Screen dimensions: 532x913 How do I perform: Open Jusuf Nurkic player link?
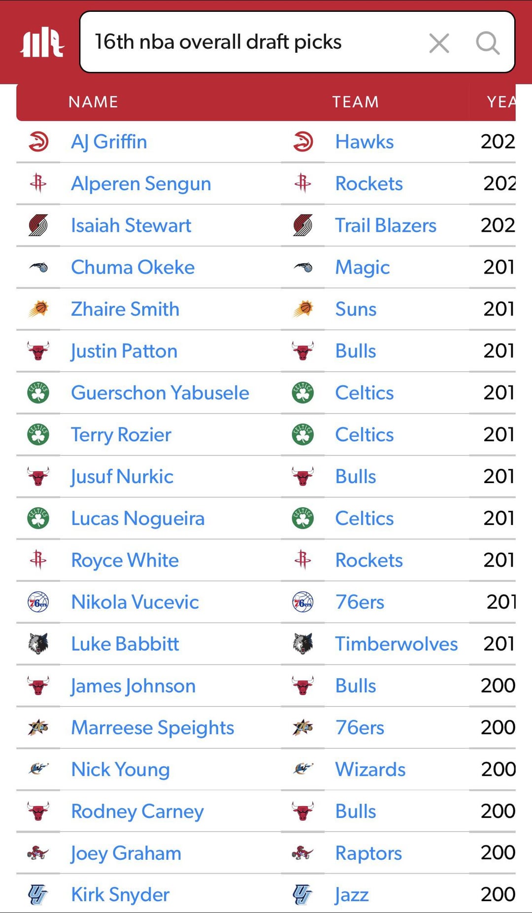122,477
